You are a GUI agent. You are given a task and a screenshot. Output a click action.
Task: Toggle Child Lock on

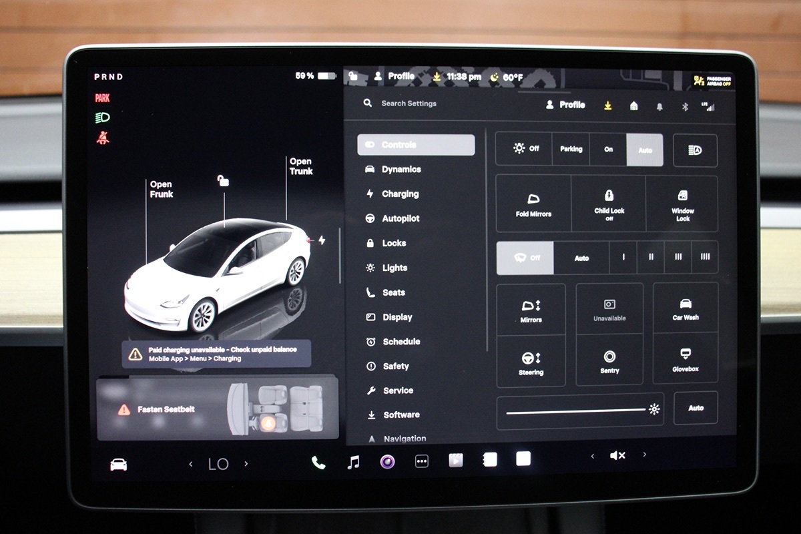click(x=609, y=204)
